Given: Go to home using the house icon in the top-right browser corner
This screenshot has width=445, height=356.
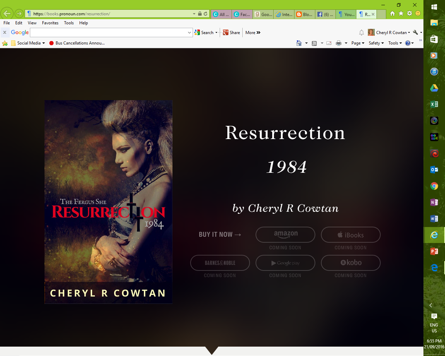Looking at the screenshot, I should pyautogui.click(x=393, y=14).
